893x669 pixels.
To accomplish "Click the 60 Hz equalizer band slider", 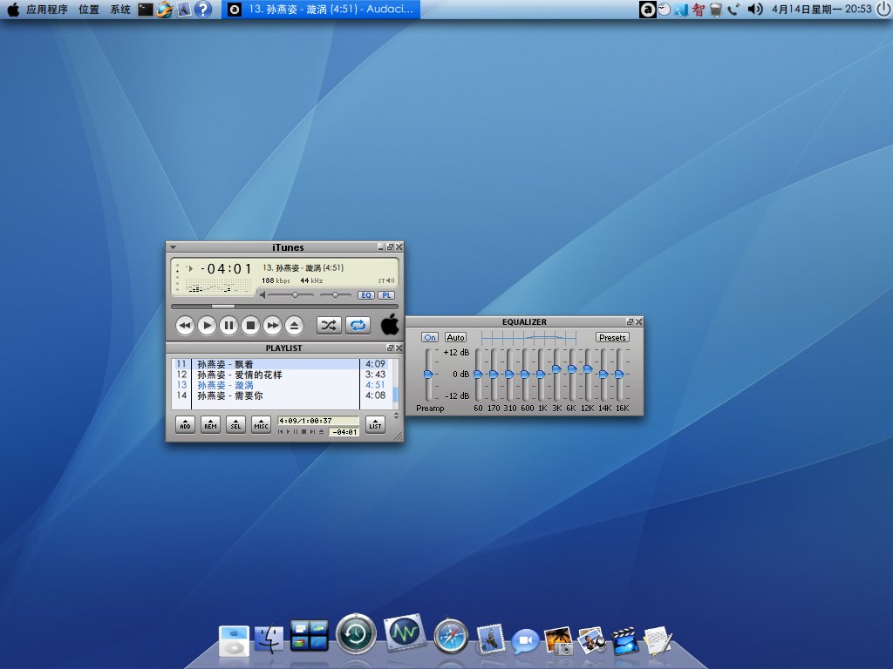I will click(x=479, y=374).
